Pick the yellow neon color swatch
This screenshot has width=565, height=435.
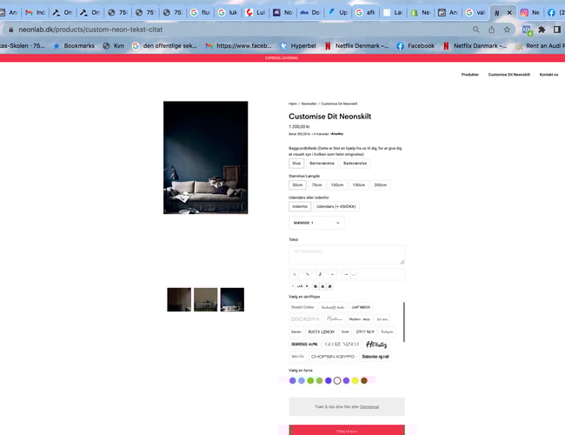pos(356,380)
